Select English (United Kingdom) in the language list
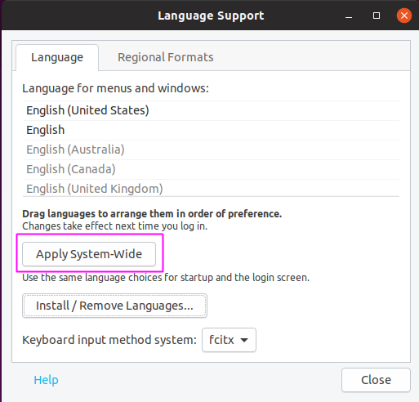419x402 pixels. 211,189
